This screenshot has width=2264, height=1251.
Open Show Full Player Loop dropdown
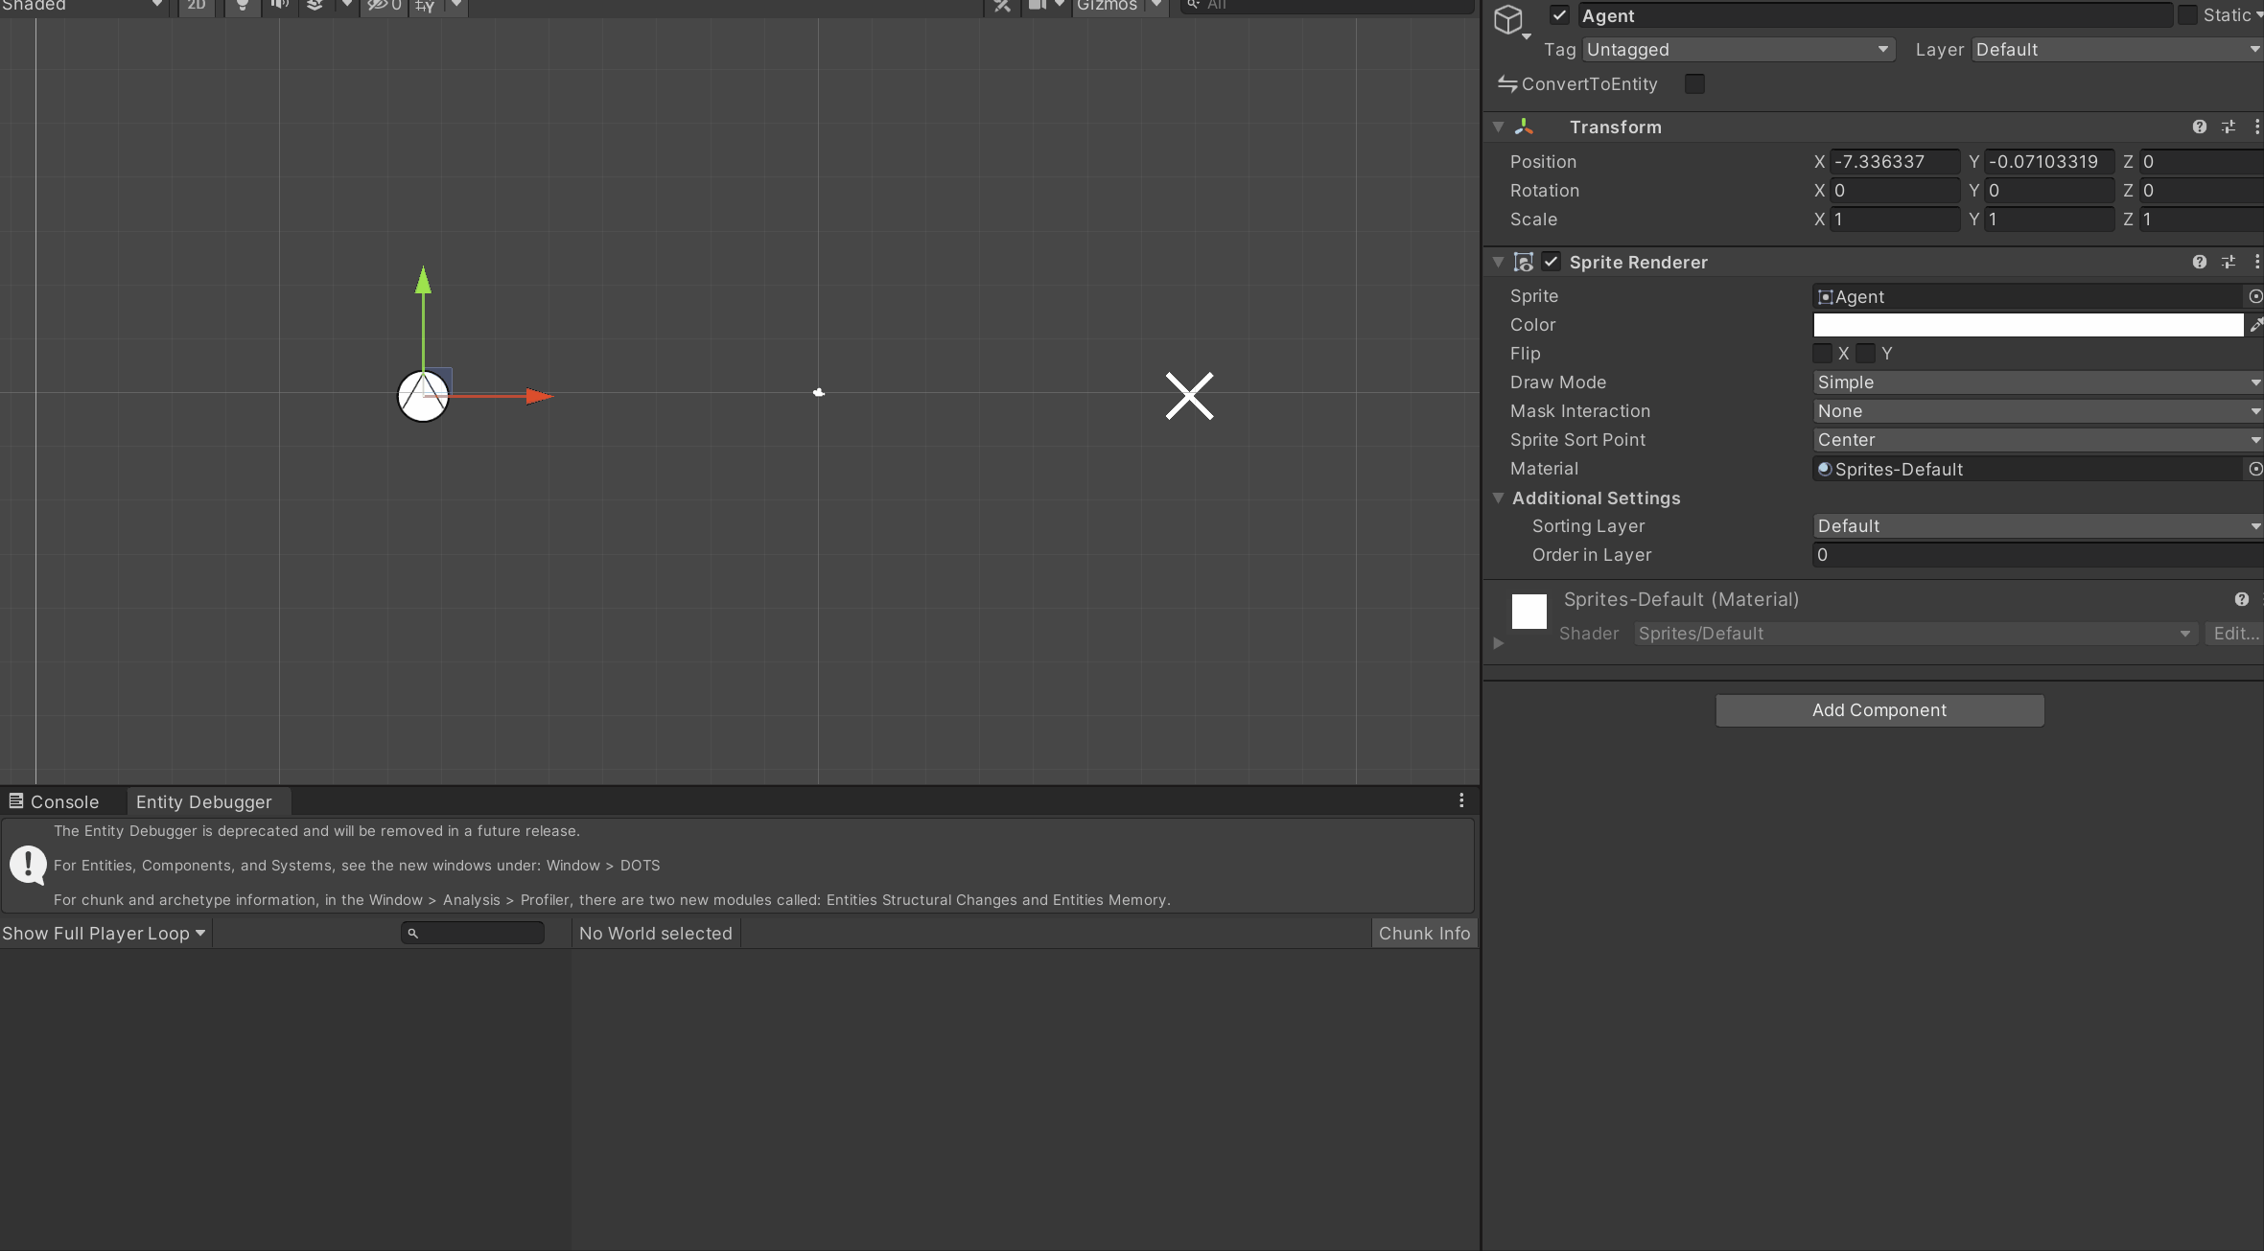[x=105, y=934]
